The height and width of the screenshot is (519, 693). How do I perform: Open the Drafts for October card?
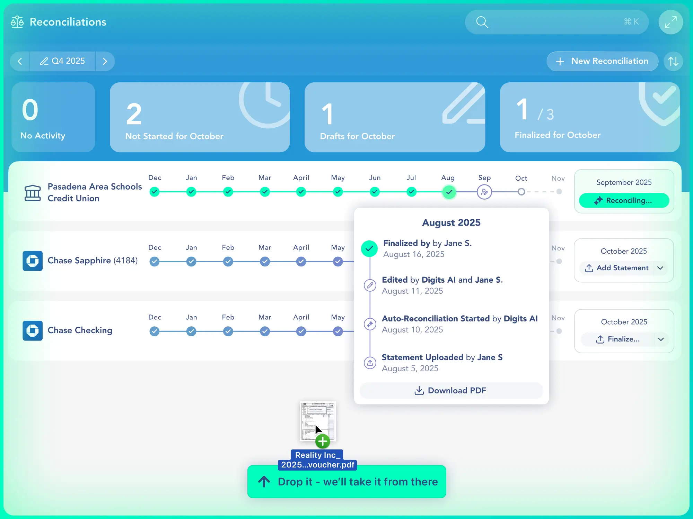394,117
